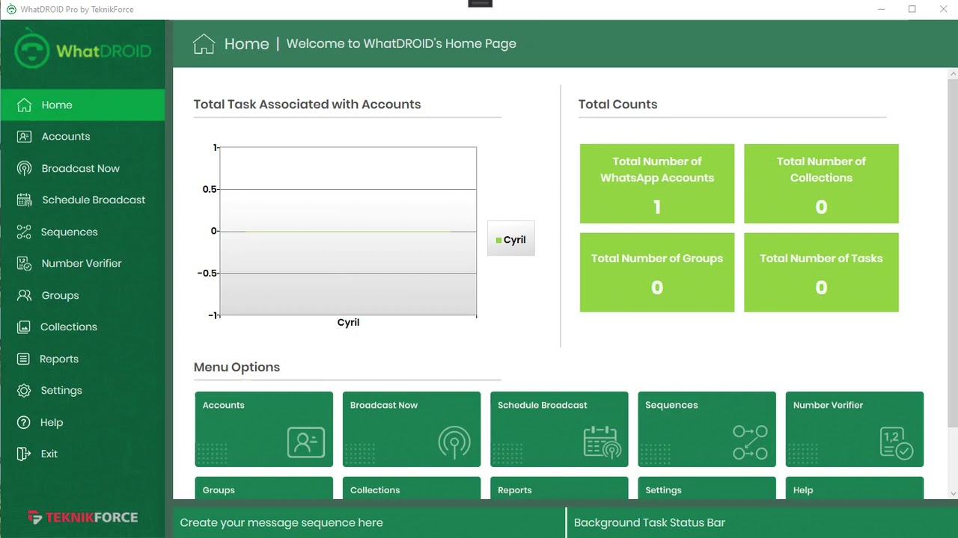This screenshot has height=538, width=958.
Task: Click the Total Number of Groups card
Action: click(x=657, y=273)
